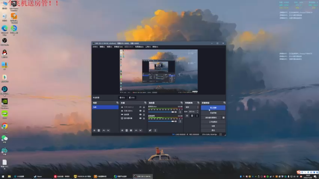Remove the transition with the trash icon
319x179 pixels.
[x=192, y=116]
